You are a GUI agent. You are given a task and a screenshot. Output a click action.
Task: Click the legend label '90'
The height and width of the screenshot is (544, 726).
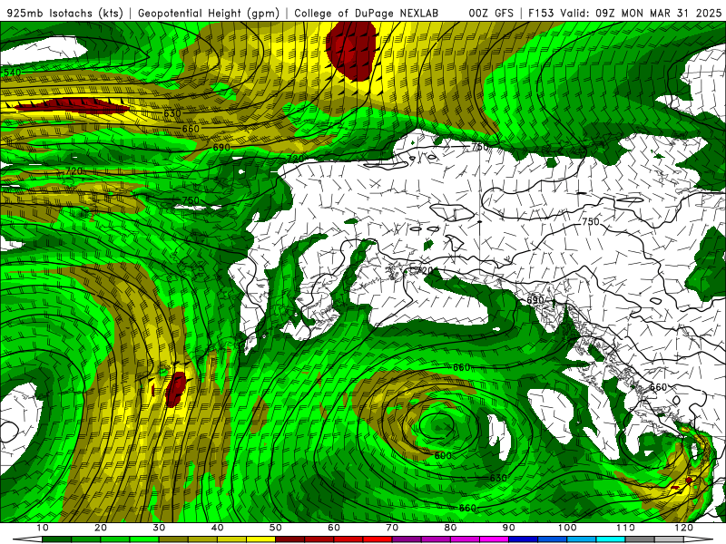(x=509, y=528)
